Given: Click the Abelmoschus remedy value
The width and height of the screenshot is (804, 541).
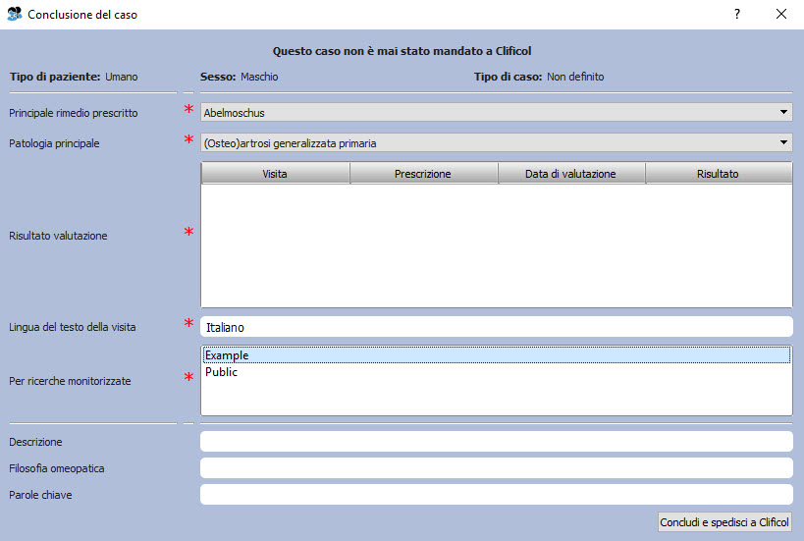Looking at the screenshot, I should pos(234,113).
